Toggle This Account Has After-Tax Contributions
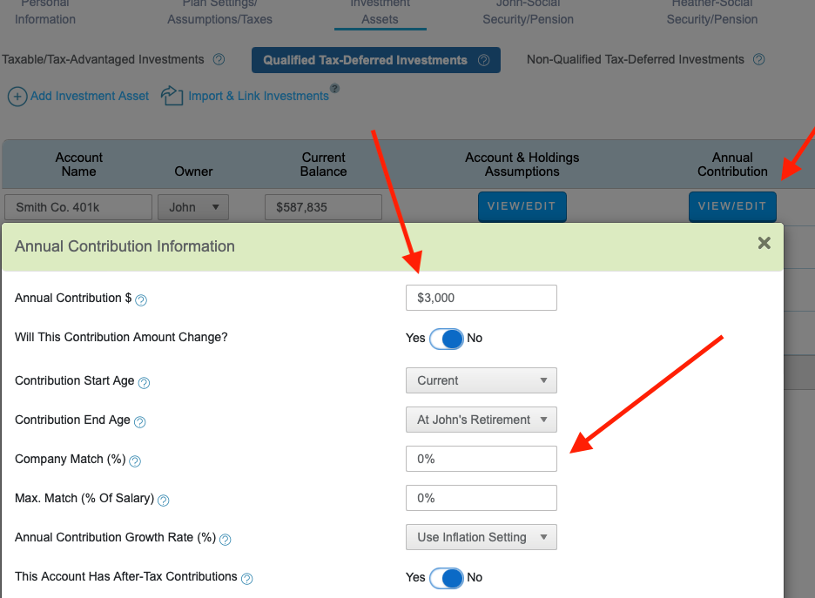 point(447,578)
